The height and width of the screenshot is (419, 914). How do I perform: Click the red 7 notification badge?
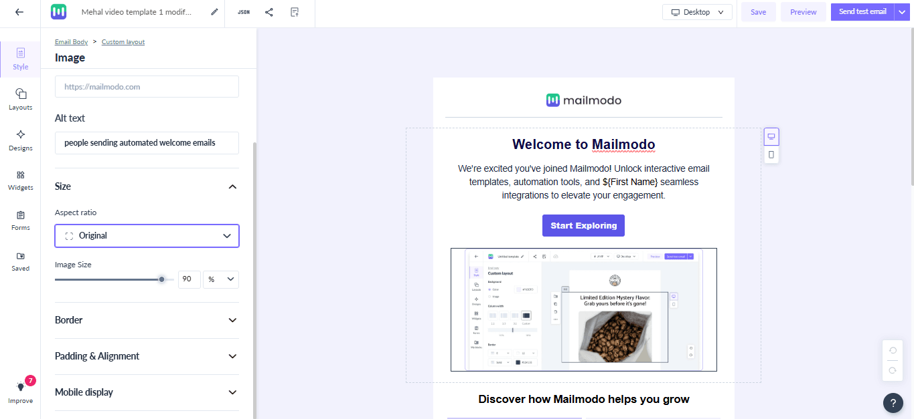[x=30, y=380]
